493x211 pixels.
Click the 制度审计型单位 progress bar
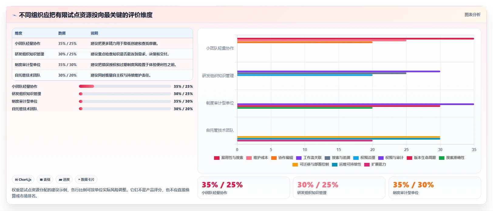pyautogui.click(x=125, y=101)
